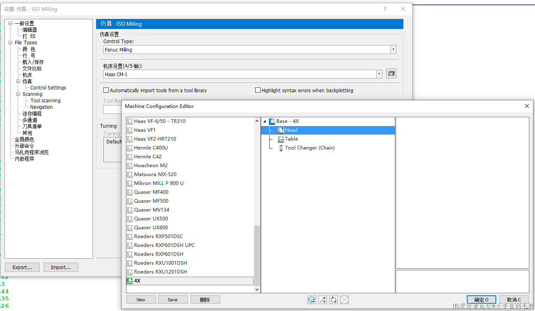Collapse the File Types tree node
This screenshot has height=311, width=535.
point(10,43)
